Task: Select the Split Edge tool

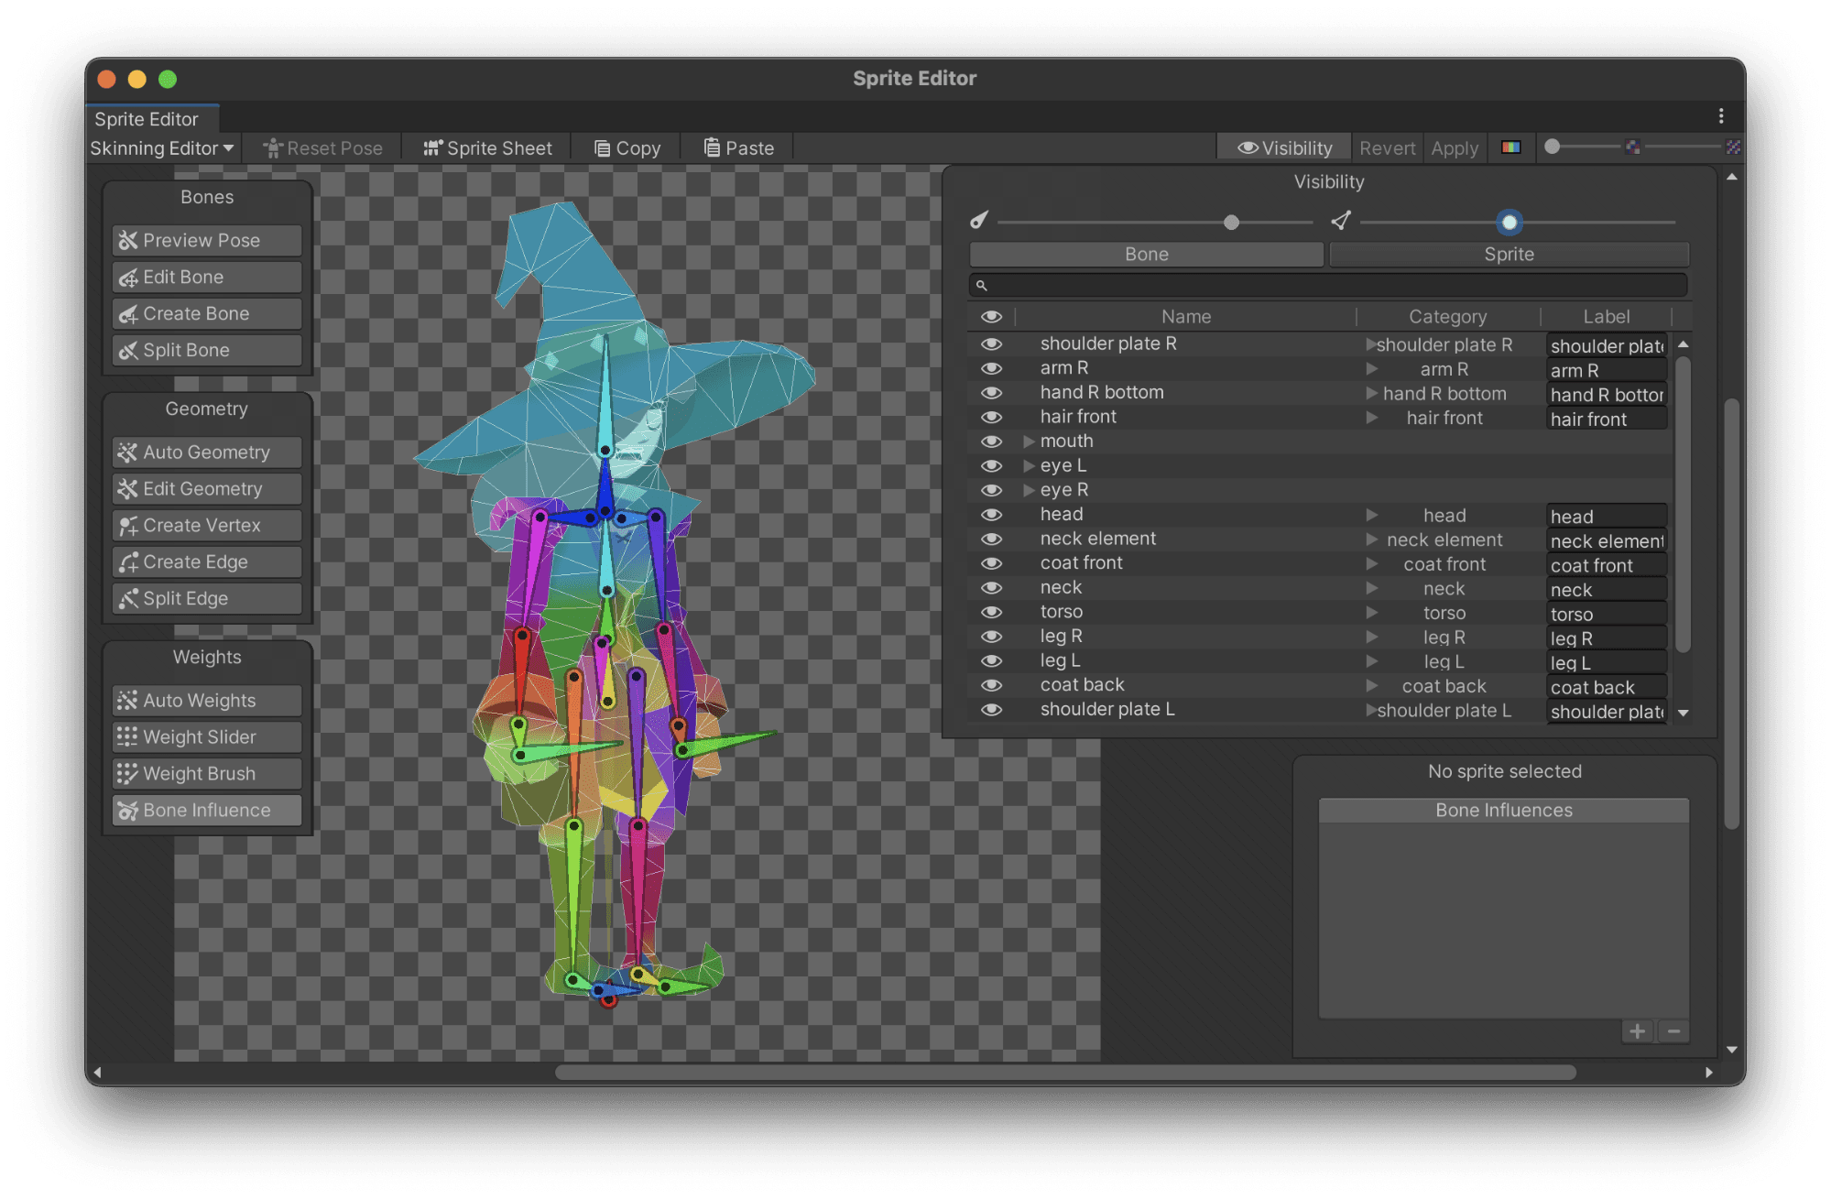Action: [x=207, y=598]
